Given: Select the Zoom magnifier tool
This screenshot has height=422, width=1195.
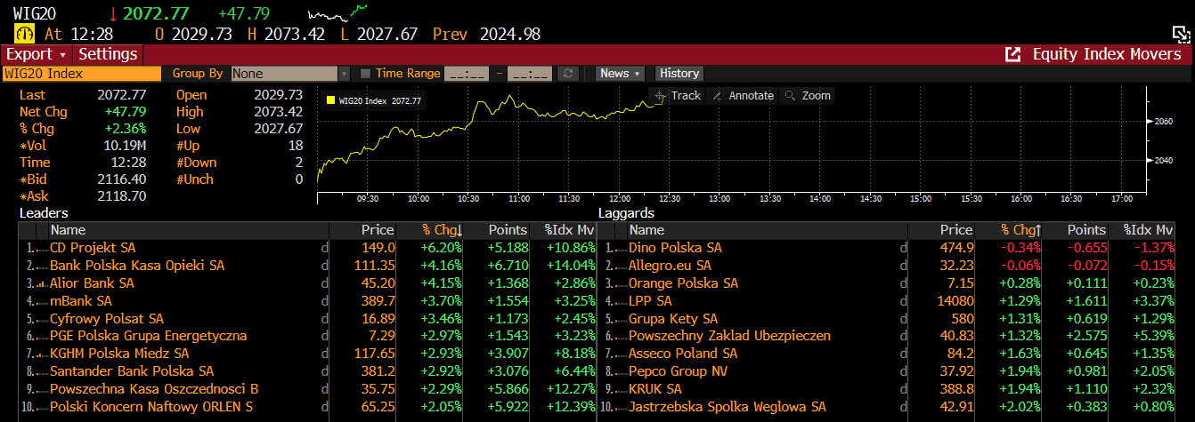Looking at the screenshot, I should pos(807,95).
